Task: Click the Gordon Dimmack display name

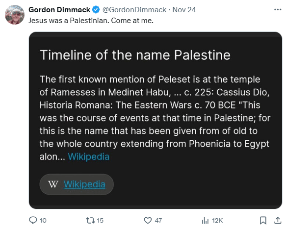Action: 59,10
